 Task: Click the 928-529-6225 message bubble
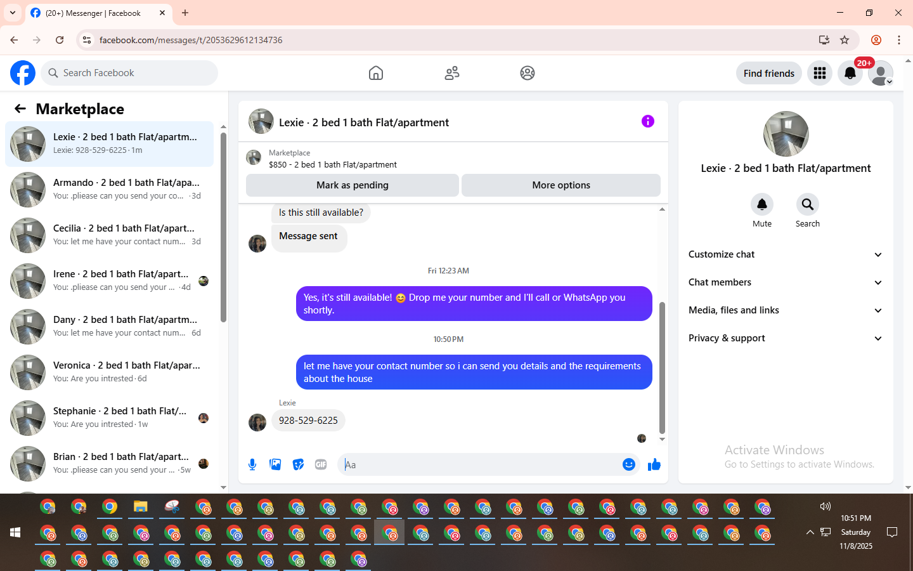coord(308,421)
